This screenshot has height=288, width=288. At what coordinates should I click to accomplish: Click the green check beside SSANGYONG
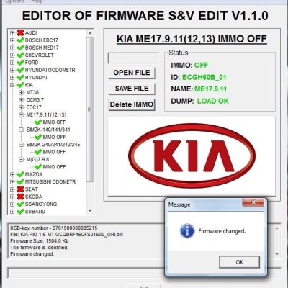[20, 204]
